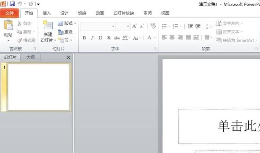260x153 pixels.
Task: Select the 大纲 (Outline) pane tab
Action: click(x=31, y=57)
